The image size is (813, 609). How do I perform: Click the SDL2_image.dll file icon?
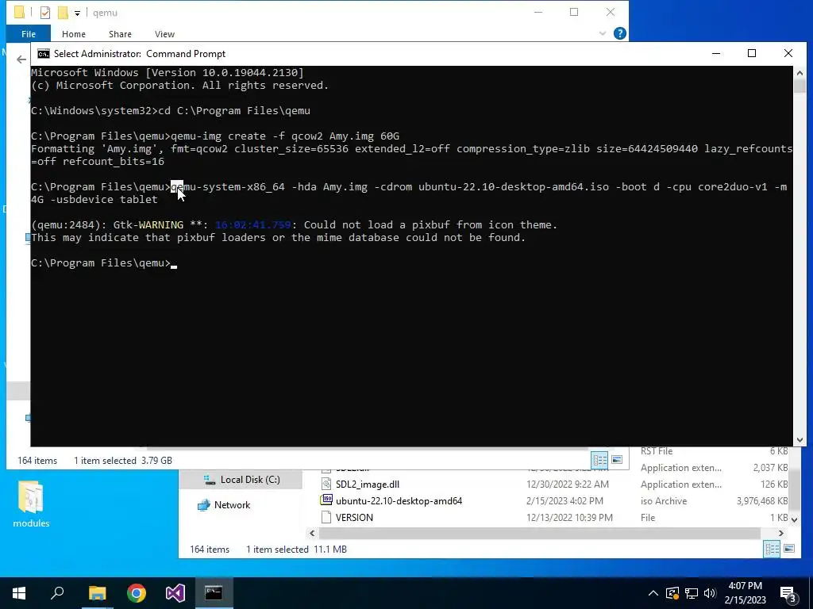pyautogui.click(x=326, y=485)
